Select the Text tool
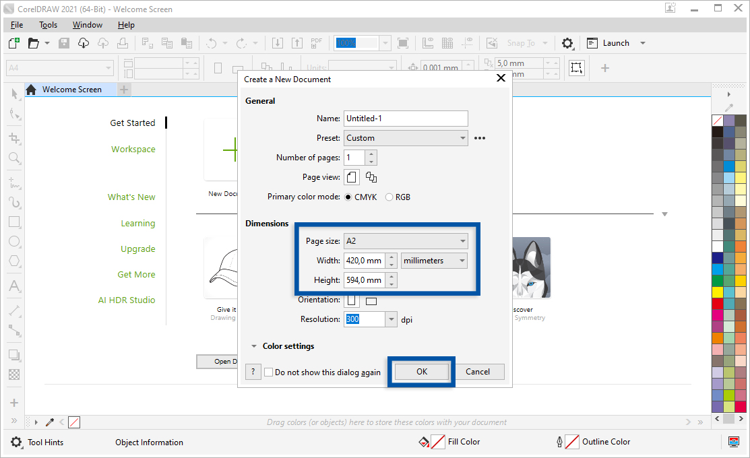 pos(13,286)
